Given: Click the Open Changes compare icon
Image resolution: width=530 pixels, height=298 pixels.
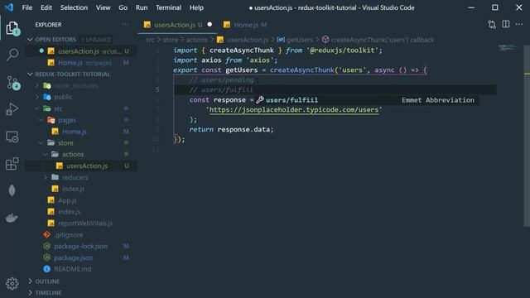Looking at the screenshot, I should (x=492, y=24).
